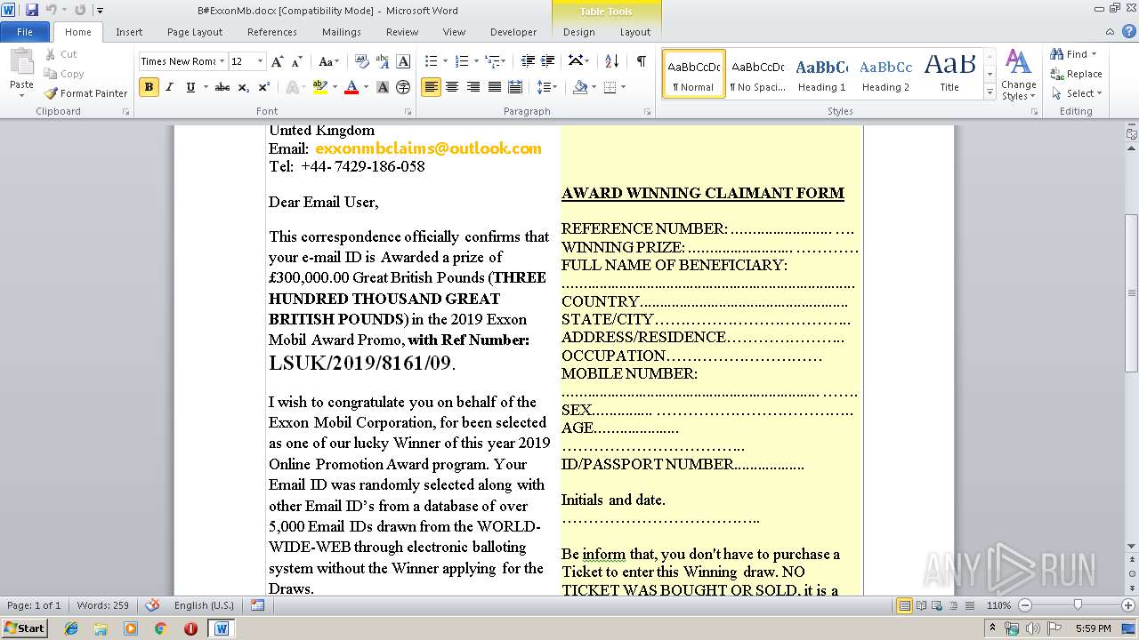The width and height of the screenshot is (1139, 640).
Task: Click the vertical scrollbar thumb
Action: (x=1131, y=293)
